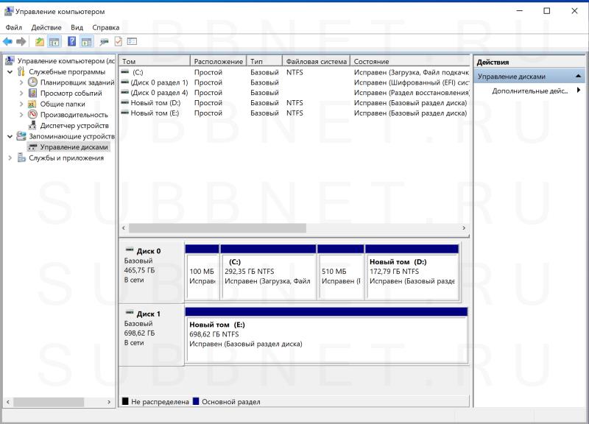Click the Show/Hide Action Pane toolbar icon
This screenshot has height=424, width=589.
tap(86, 42)
